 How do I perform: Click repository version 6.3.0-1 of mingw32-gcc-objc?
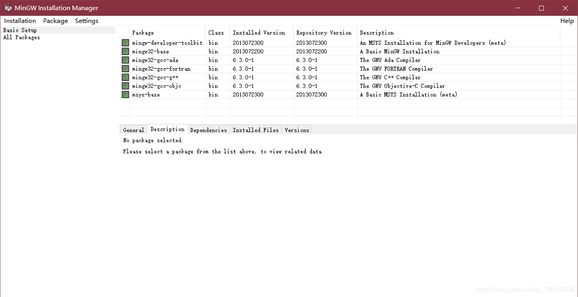pos(306,86)
